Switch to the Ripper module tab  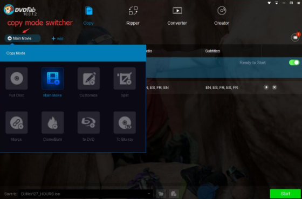pyautogui.click(x=133, y=16)
